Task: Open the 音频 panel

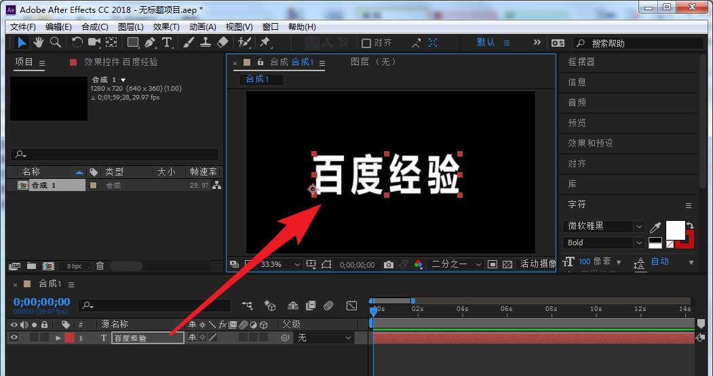Action: tap(577, 102)
